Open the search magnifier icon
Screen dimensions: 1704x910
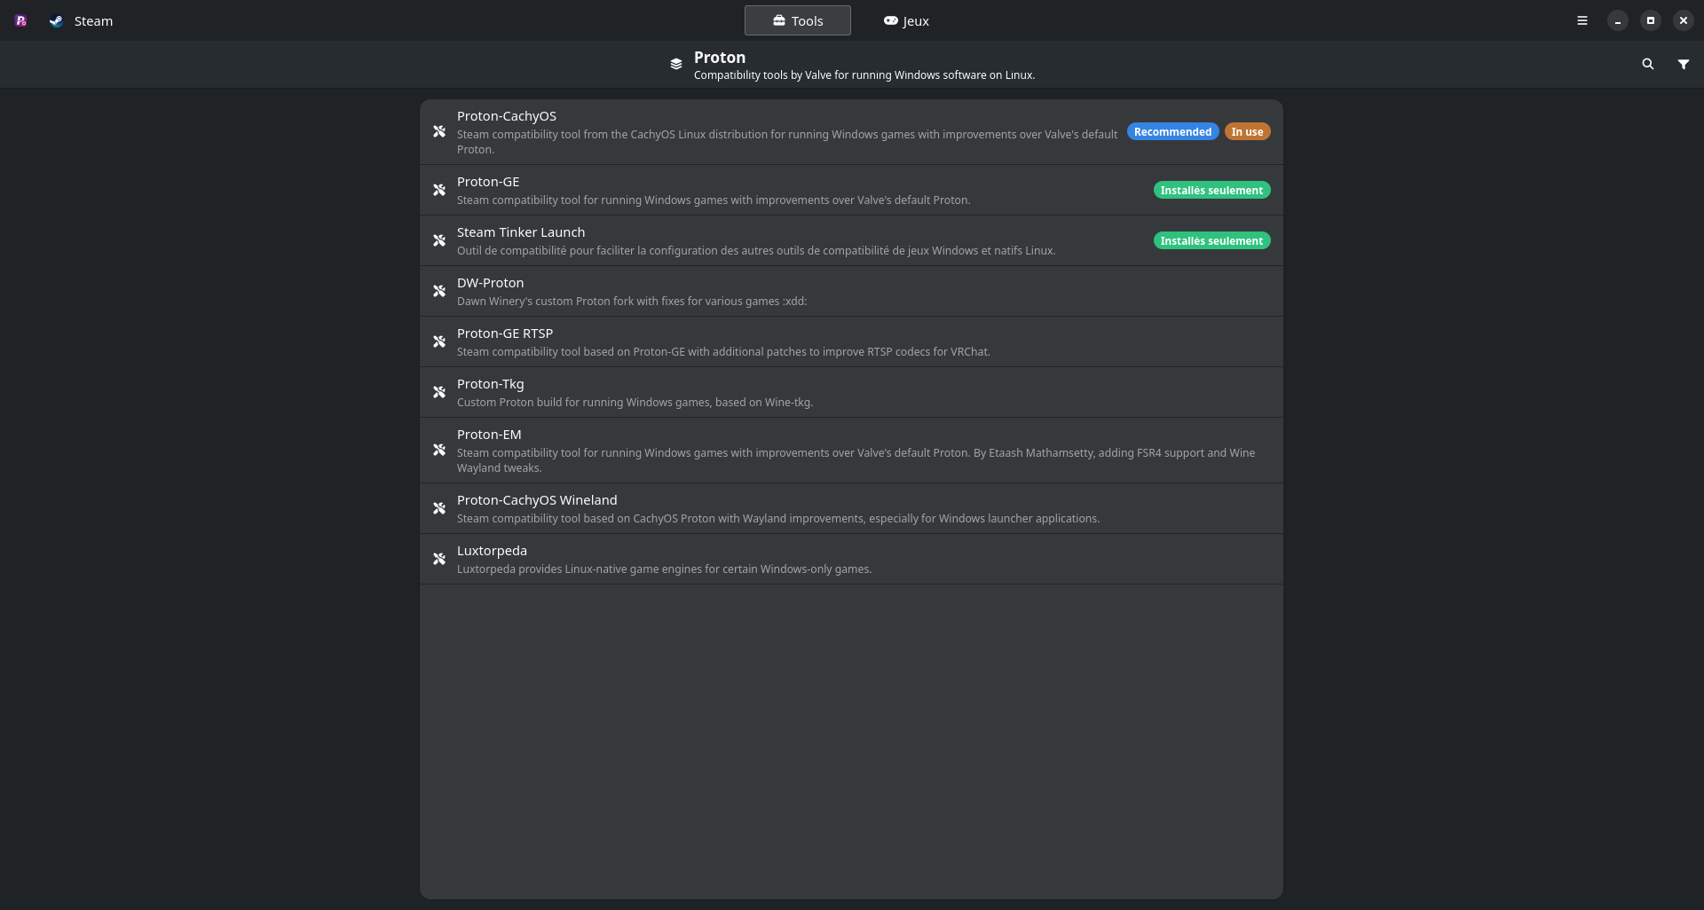1648,64
